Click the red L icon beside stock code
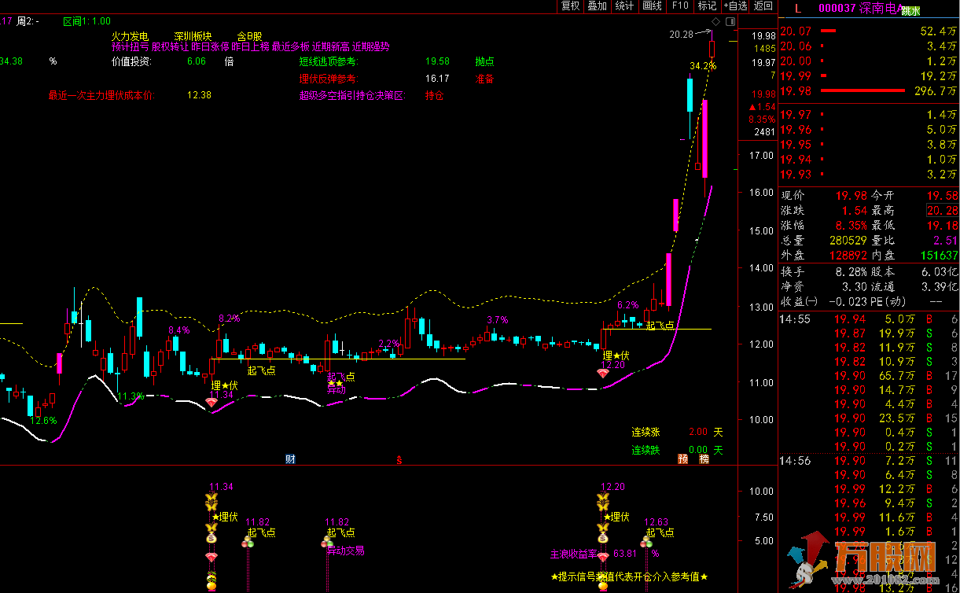Screen dimensions: 960x593 798,9
